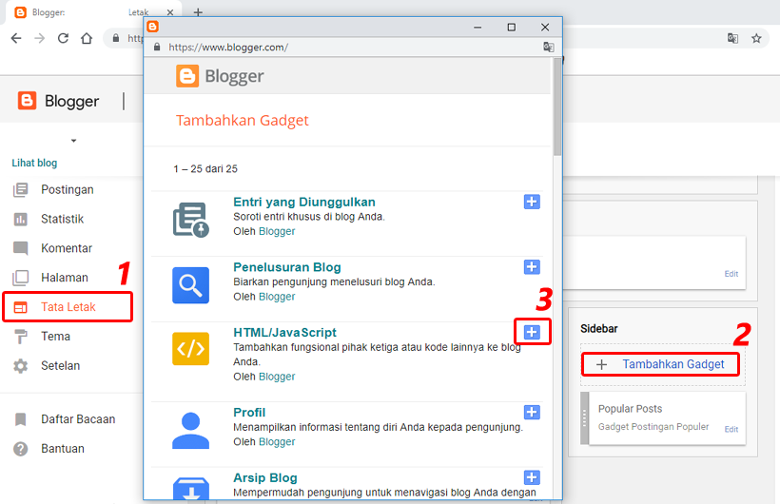Screen dimensions: 780x504
Task: Click the HTML/JavaScript code thumbnail icon
Action: coord(190,349)
